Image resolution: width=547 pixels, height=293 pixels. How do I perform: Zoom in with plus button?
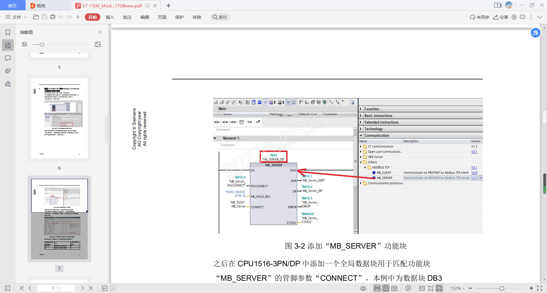[x=531, y=288]
